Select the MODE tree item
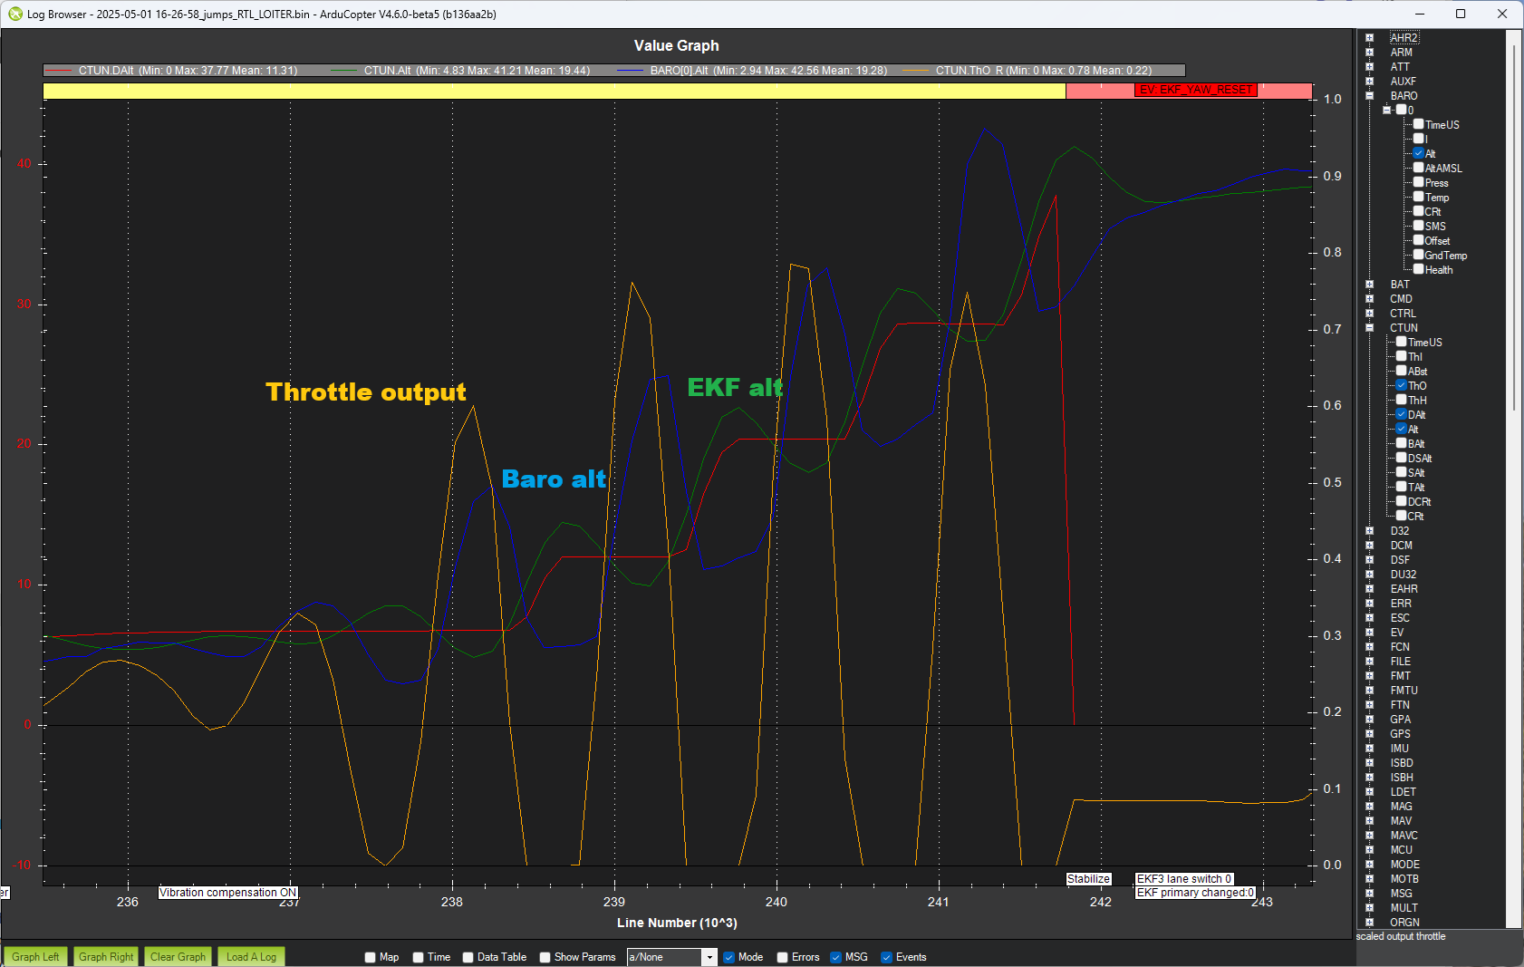Viewport: 1524px width, 967px height. pyautogui.click(x=1404, y=865)
